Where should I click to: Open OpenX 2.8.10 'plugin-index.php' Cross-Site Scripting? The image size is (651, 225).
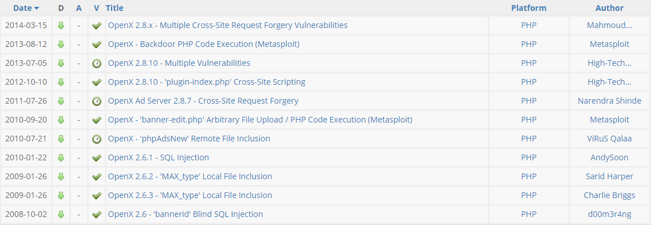[x=207, y=82]
